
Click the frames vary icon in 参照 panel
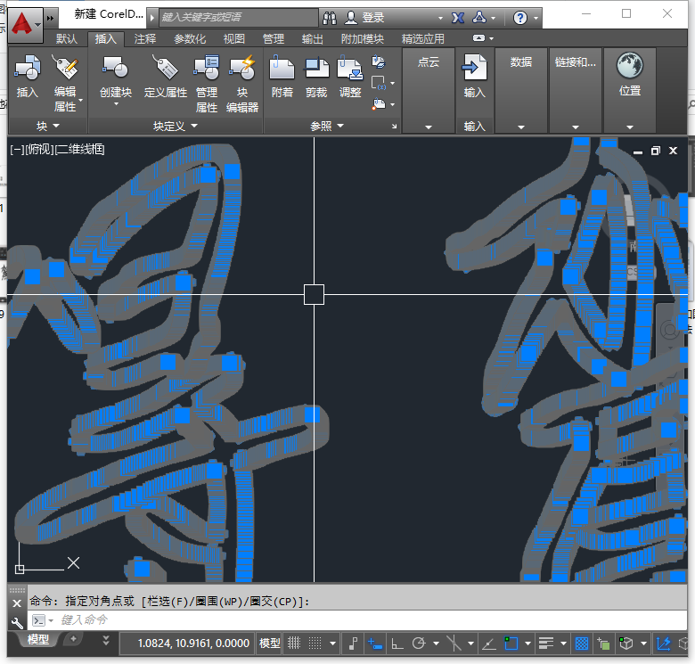[379, 83]
